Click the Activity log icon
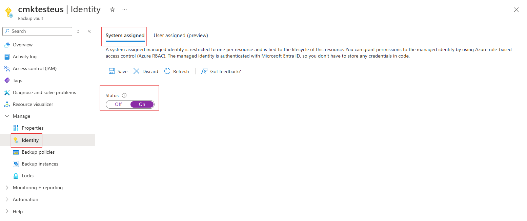This screenshot has height=221, width=527. [x=7, y=57]
